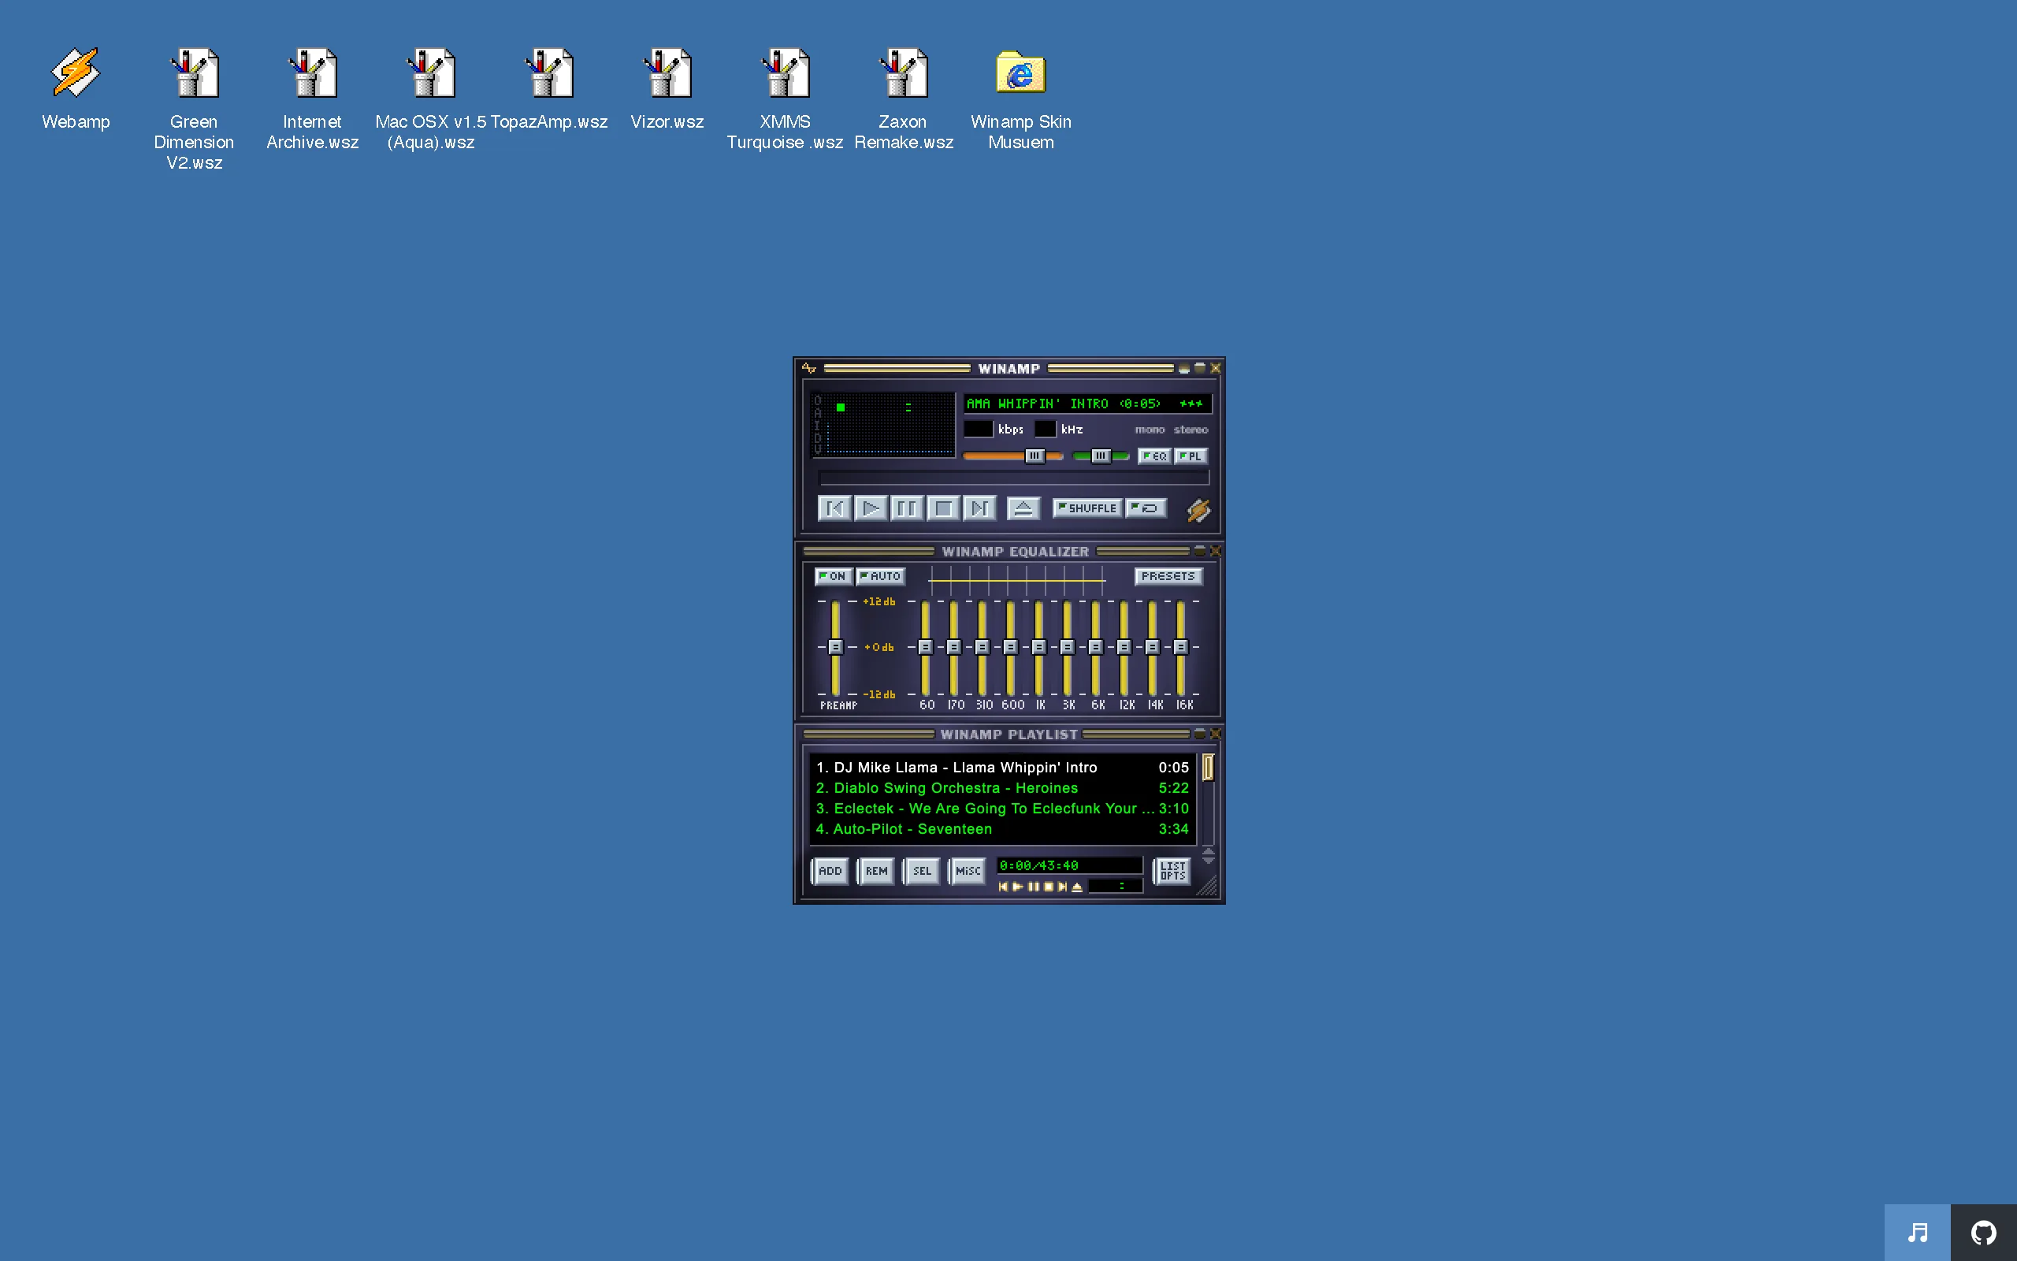Toggle the repeat button next to Shuffle

[x=1146, y=508]
